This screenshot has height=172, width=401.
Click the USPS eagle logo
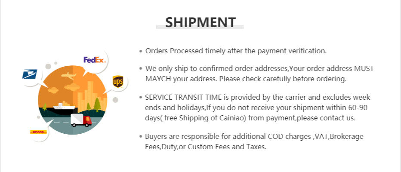coord(30,74)
